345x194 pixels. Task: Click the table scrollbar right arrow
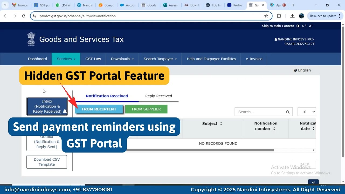313,150
